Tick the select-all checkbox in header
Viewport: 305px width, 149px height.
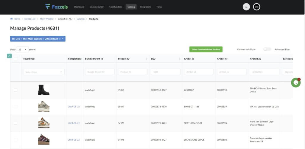15,59
